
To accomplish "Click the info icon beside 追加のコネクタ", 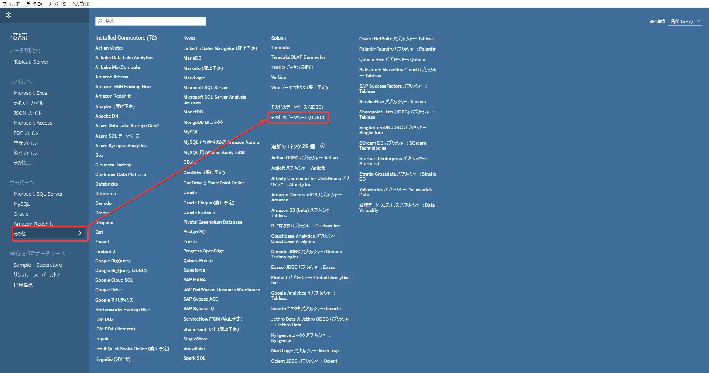I will point(322,146).
